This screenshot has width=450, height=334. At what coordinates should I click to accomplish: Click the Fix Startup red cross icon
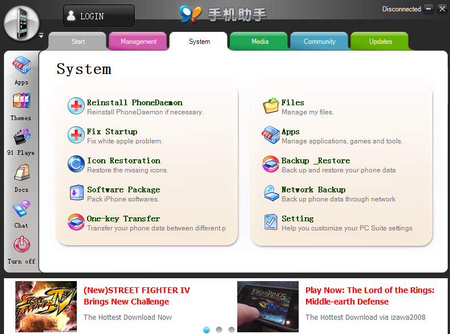tap(76, 135)
